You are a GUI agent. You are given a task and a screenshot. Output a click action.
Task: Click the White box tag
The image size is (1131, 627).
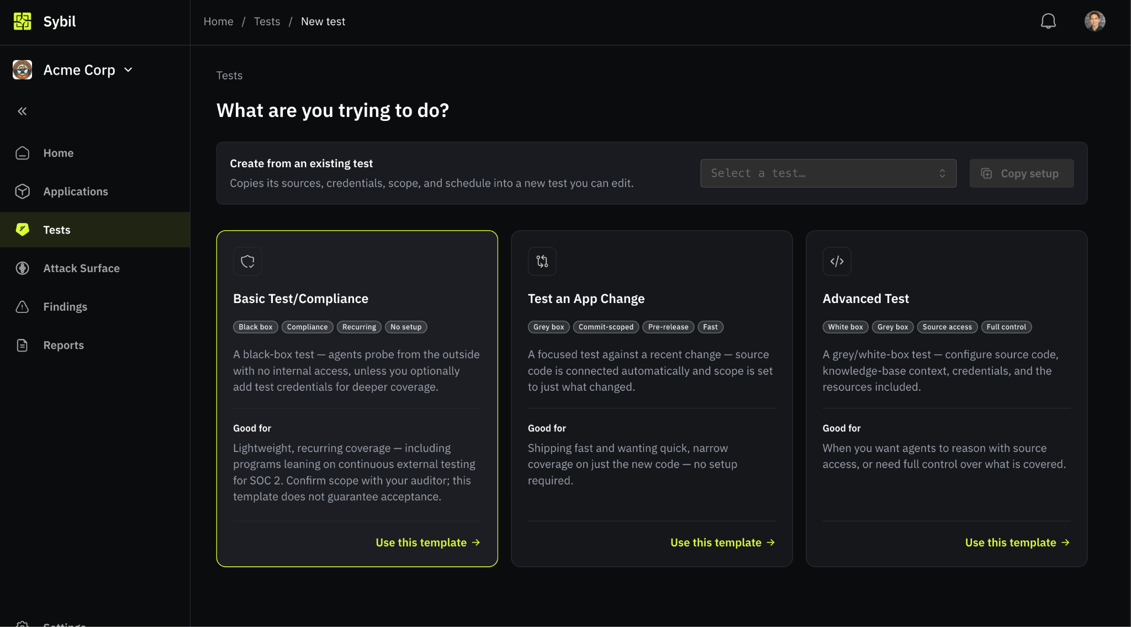pos(845,327)
